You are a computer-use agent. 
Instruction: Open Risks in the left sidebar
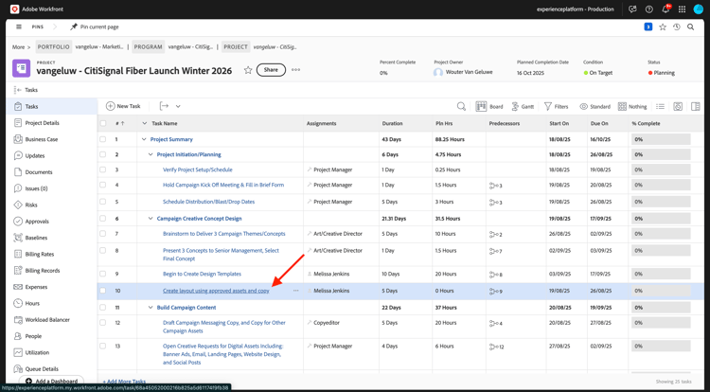tap(31, 205)
